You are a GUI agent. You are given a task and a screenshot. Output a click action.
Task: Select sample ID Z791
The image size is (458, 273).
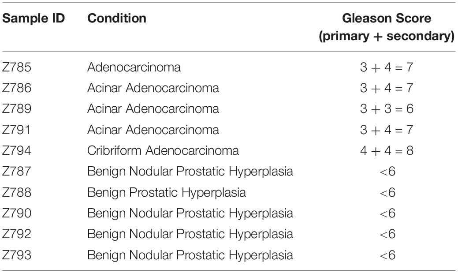(x=16, y=130)
